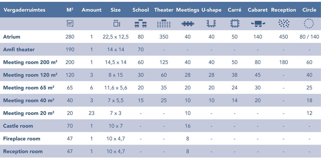
Task: Click the Atrium theater capacity 350
Action: click(164, 37)
